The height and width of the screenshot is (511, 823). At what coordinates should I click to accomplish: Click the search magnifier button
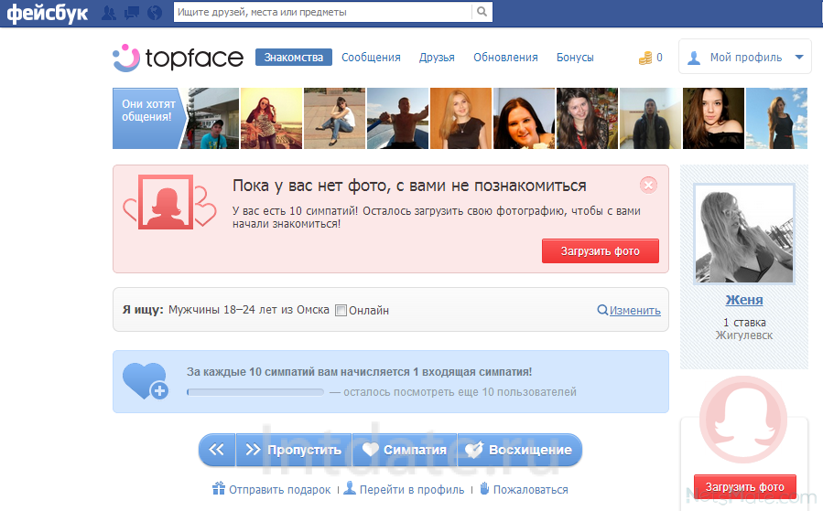pos(482,12)
